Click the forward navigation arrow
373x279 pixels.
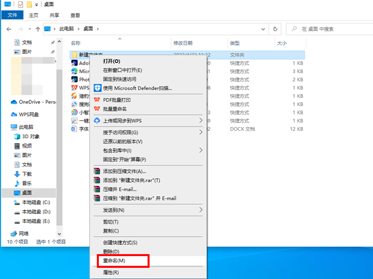tap(21, 29)
